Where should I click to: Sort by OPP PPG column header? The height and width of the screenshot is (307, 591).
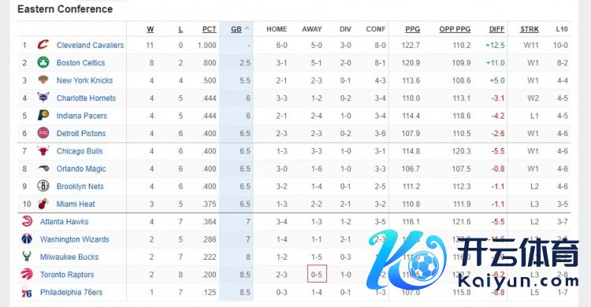(455, 29)
